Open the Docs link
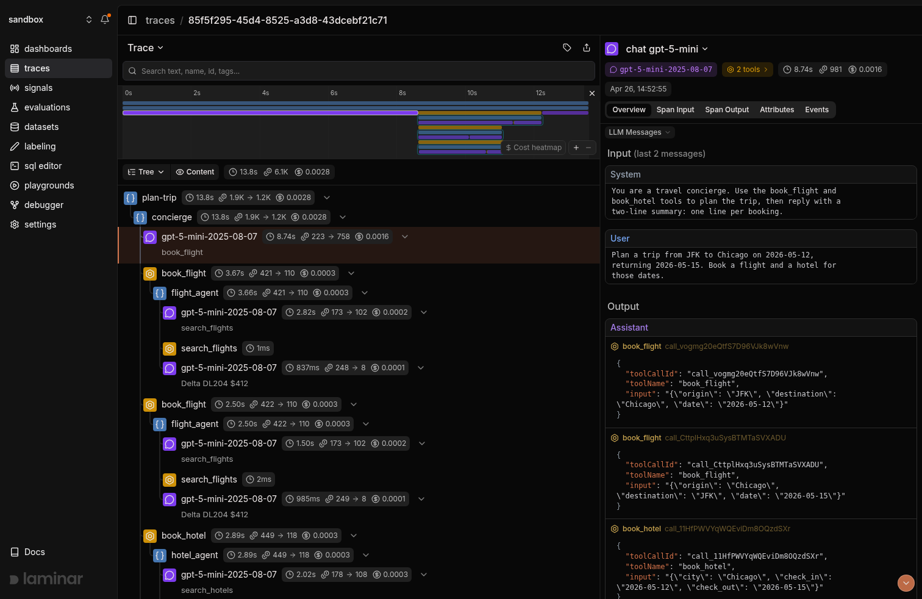Viewport: 922px width, 599px height. click(x=28, y=552)
